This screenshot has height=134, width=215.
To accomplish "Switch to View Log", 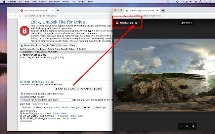I will 25,104.
